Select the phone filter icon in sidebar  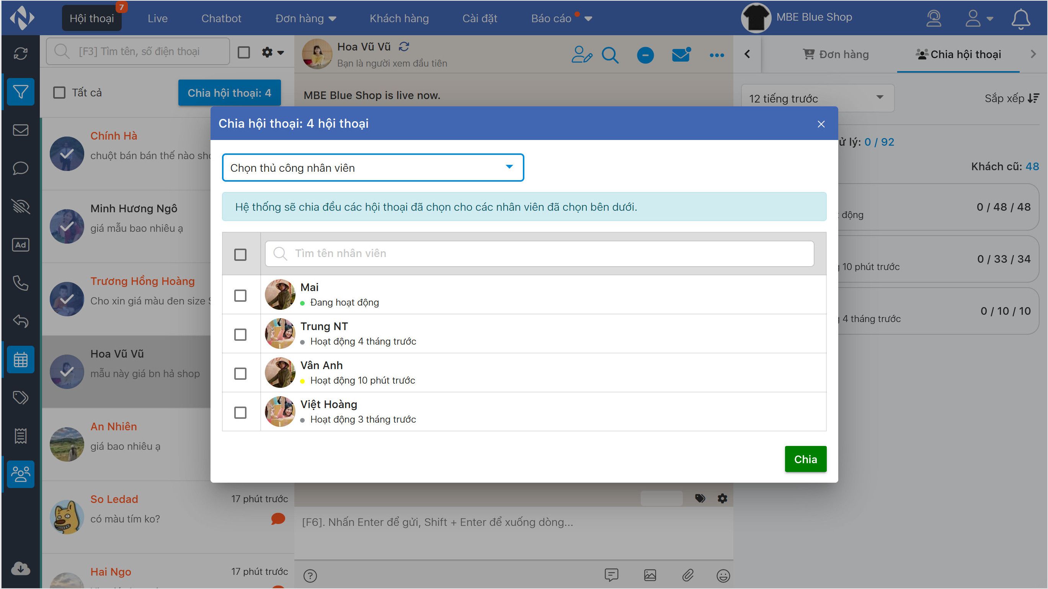tap(21, 283)
